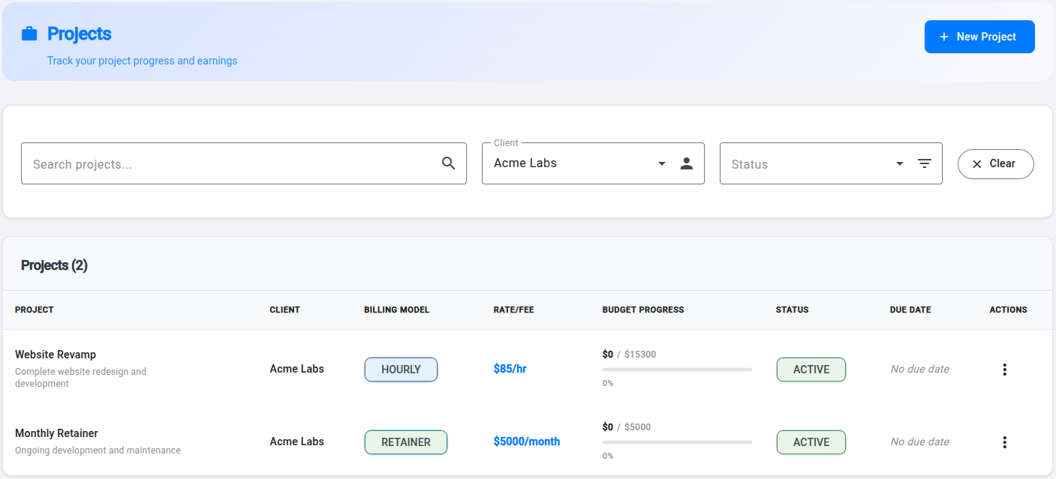Open the Website Revamp project name
This screenshot has width=1056, height=479.
tap(56, 355)
